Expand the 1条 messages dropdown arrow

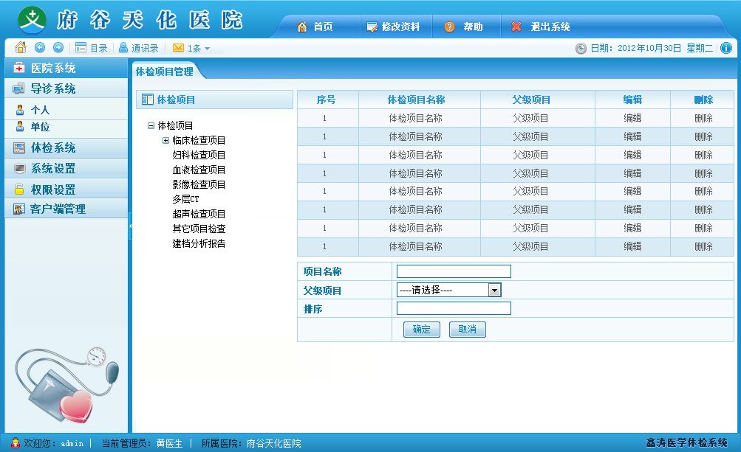tap(207, 49)
